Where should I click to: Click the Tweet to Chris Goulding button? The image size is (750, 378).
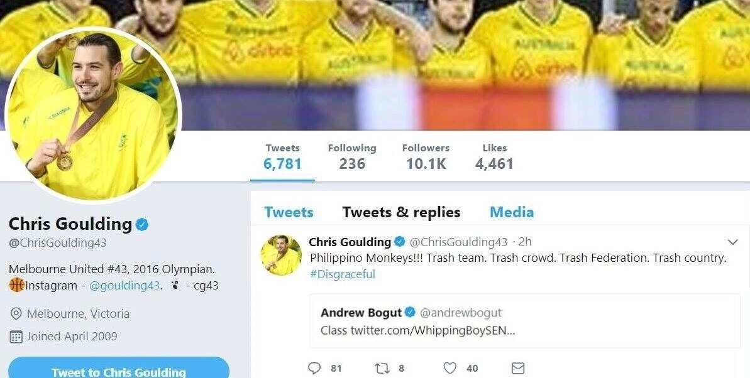[x=119, y=368]
